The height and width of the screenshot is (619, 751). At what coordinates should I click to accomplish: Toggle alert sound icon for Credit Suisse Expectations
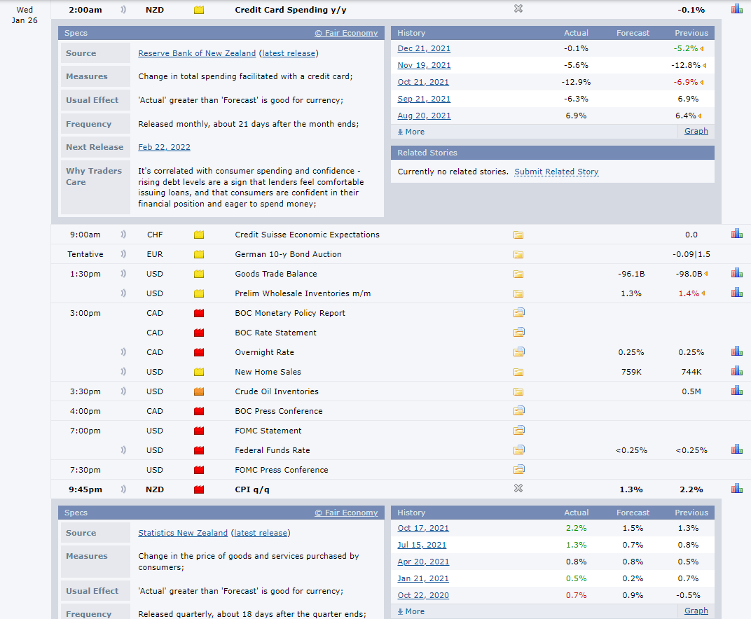point(124,235)
